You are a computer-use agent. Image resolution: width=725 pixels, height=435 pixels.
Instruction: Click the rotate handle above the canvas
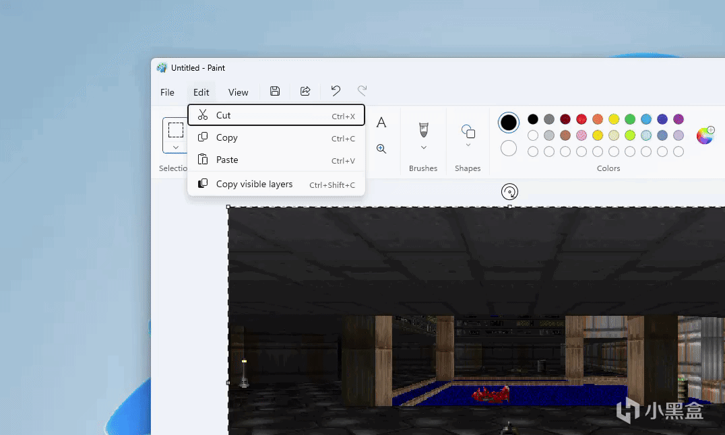pos(509,192)
